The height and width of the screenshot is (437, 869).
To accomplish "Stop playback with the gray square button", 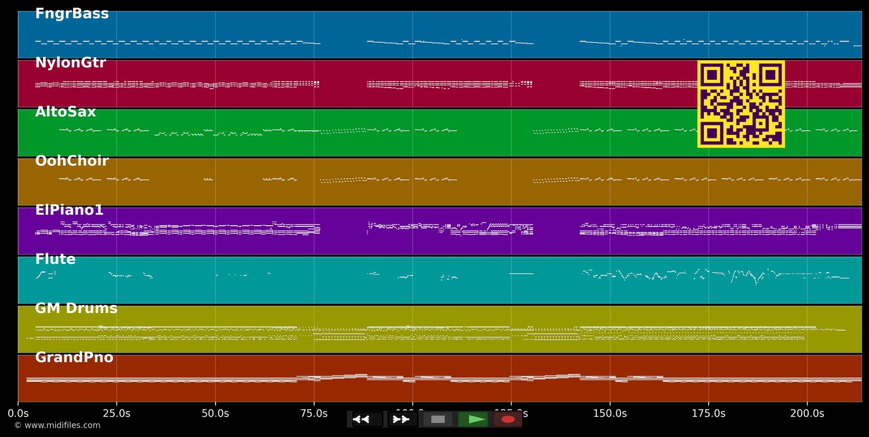I will pyautogui.click(x=438, y=419).
